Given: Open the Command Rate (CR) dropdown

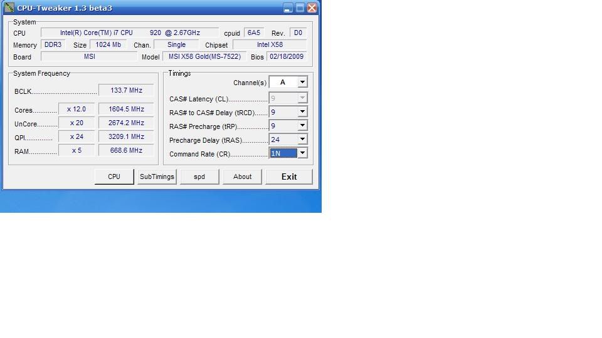Looking at the screenshot, I should 302,153.
